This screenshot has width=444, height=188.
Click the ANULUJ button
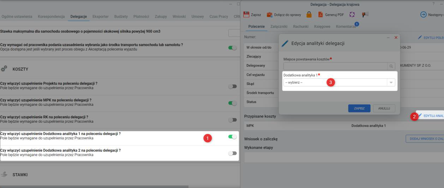click(x=384, y=108)
